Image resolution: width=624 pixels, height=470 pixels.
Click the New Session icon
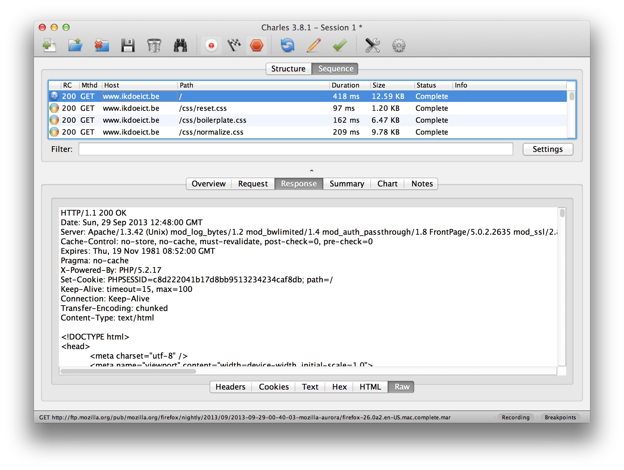[49, 46]
